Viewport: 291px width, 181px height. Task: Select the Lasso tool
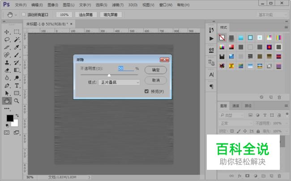click(x=7, y=39)
